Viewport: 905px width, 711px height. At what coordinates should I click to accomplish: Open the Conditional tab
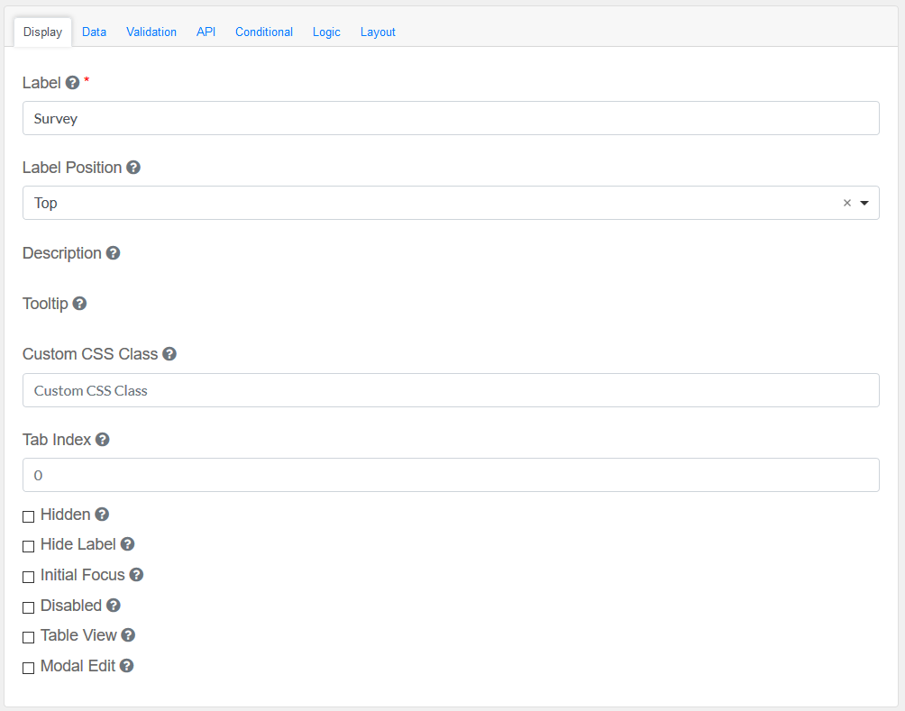pos(264,32)
